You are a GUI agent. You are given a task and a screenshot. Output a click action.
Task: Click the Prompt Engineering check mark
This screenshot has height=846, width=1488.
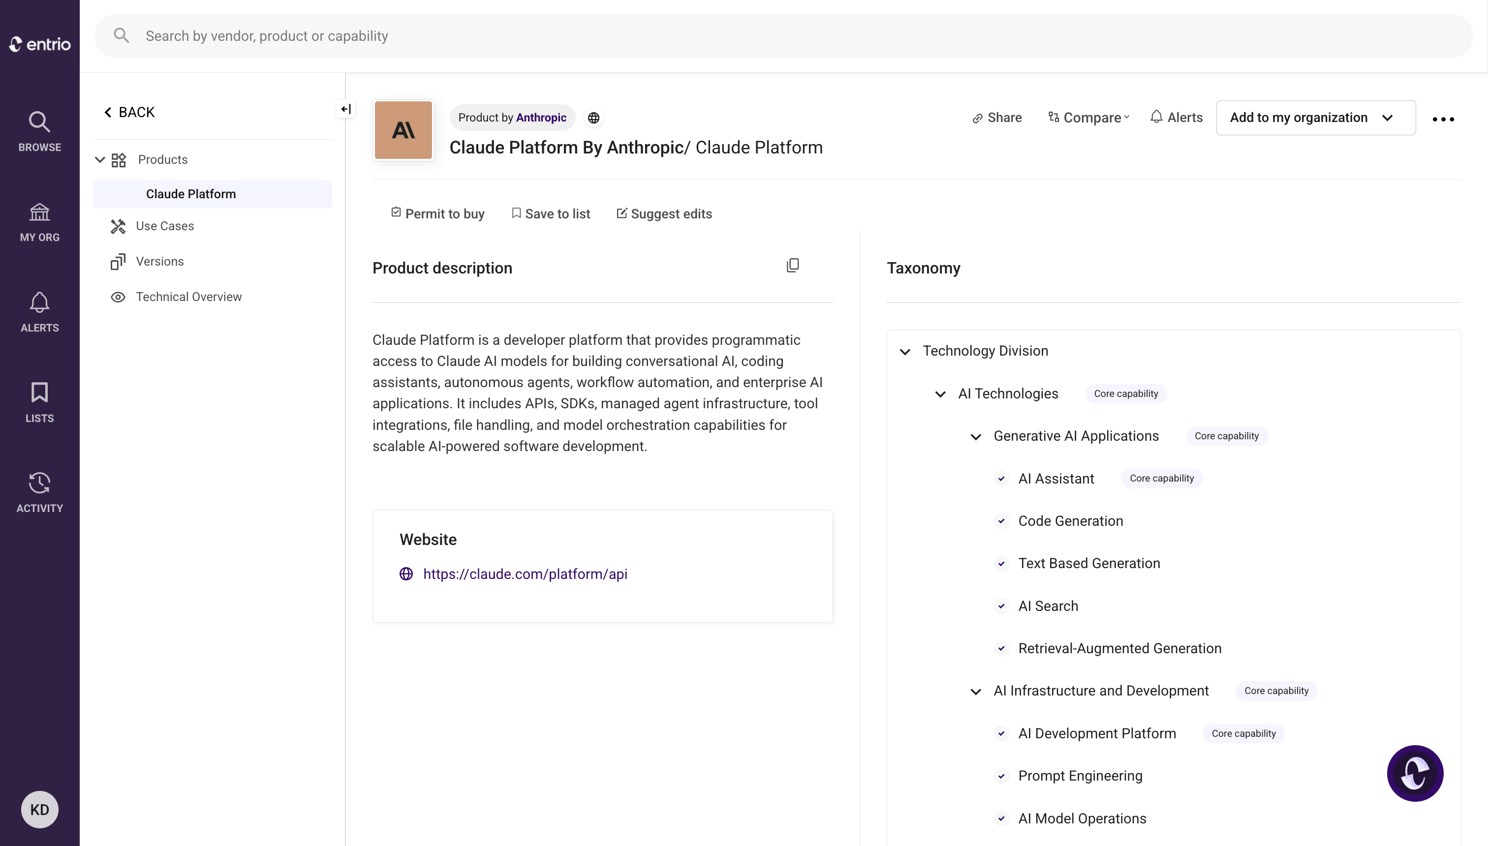point(1001,776)
